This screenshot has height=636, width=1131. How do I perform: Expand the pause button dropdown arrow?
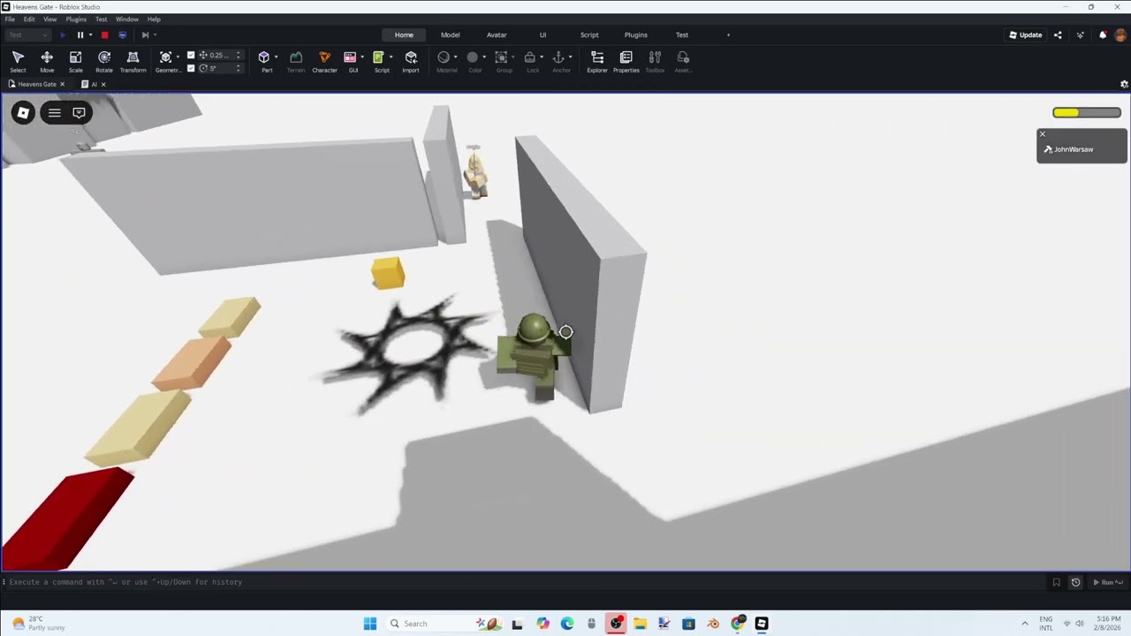(x=90, y=35)
